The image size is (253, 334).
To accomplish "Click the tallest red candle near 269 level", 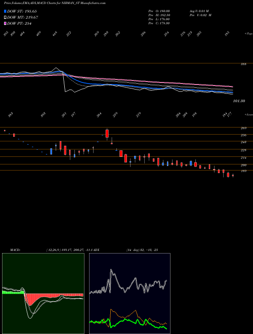I will (x=107, y=134).
